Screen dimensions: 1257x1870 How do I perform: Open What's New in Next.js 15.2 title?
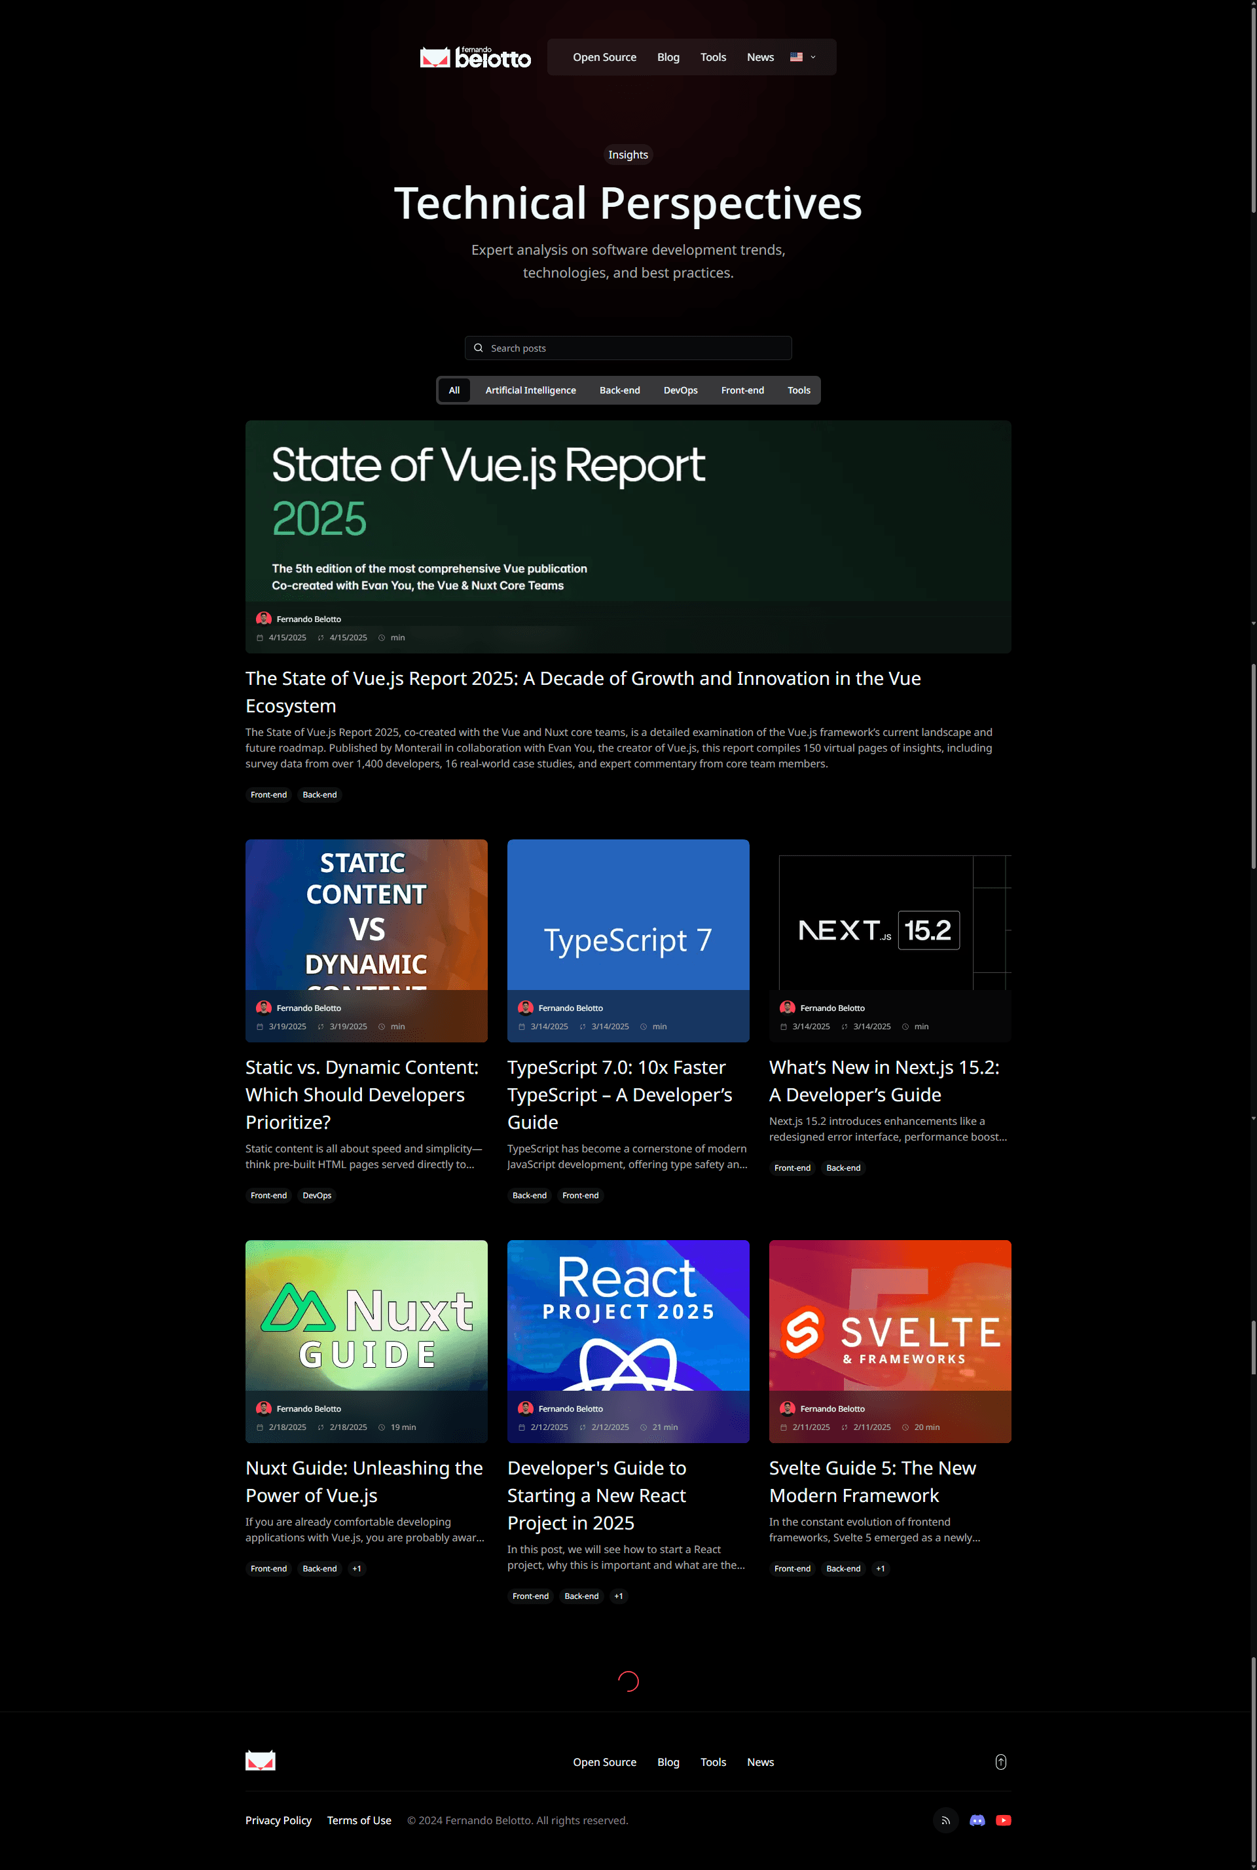click(x=884, y=1080)
